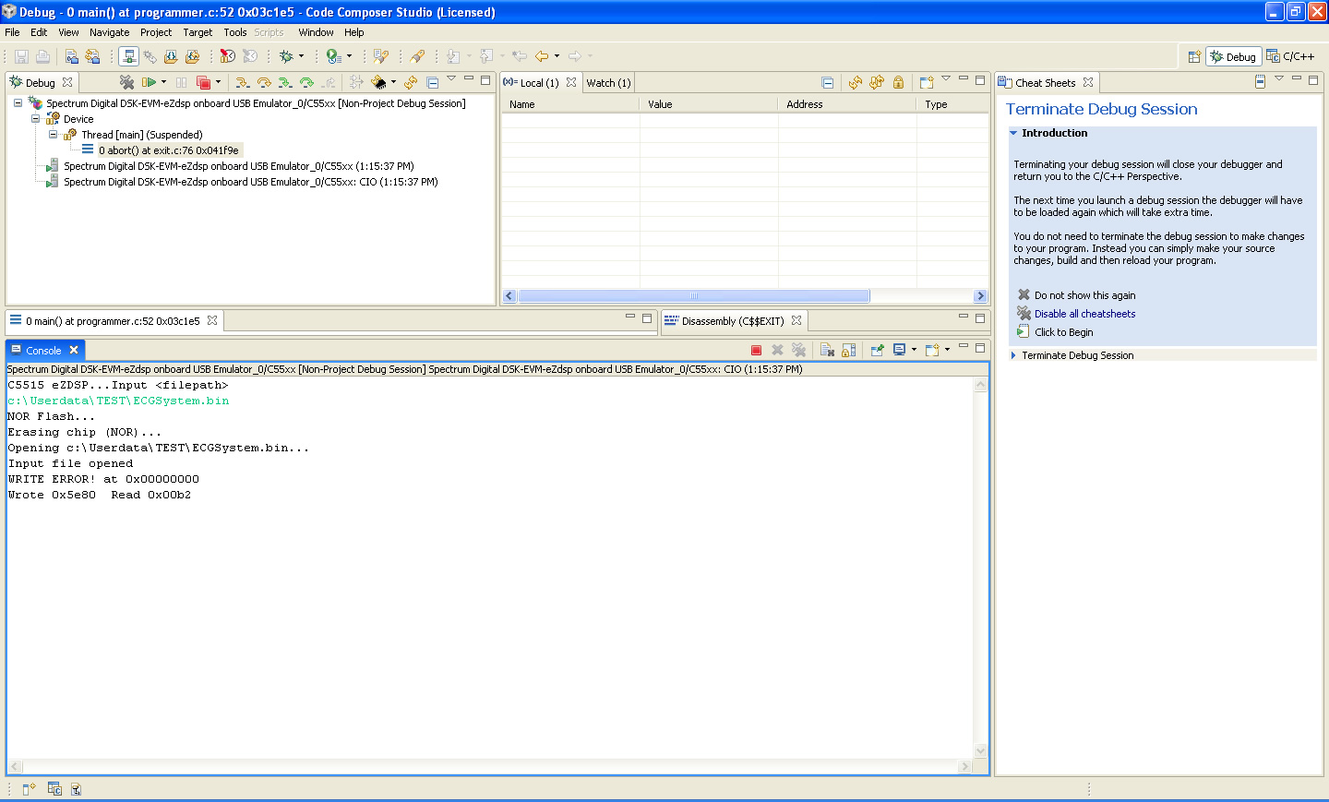This screenshot has height=802, width=1329.
Task: Collapse the Thread [main] tree node
Action: (53, 135)
